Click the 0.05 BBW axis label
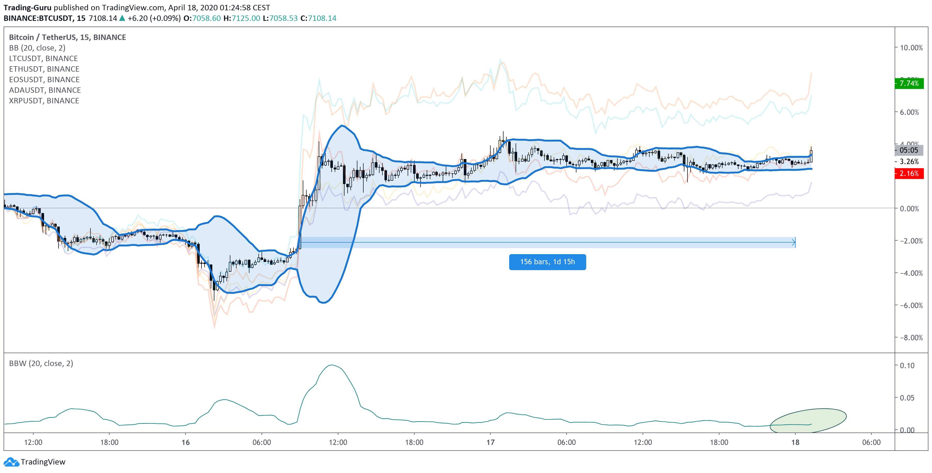This screenshot has height=473, width=932. (x=907, y=398)
